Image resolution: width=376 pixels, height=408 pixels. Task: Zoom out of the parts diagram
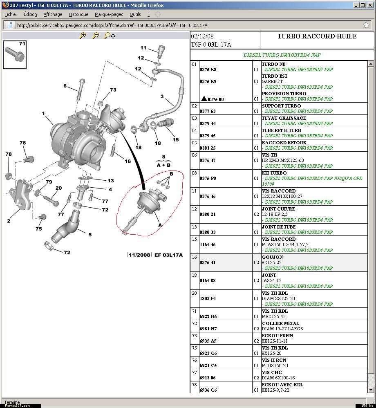(x=96, y=36)
